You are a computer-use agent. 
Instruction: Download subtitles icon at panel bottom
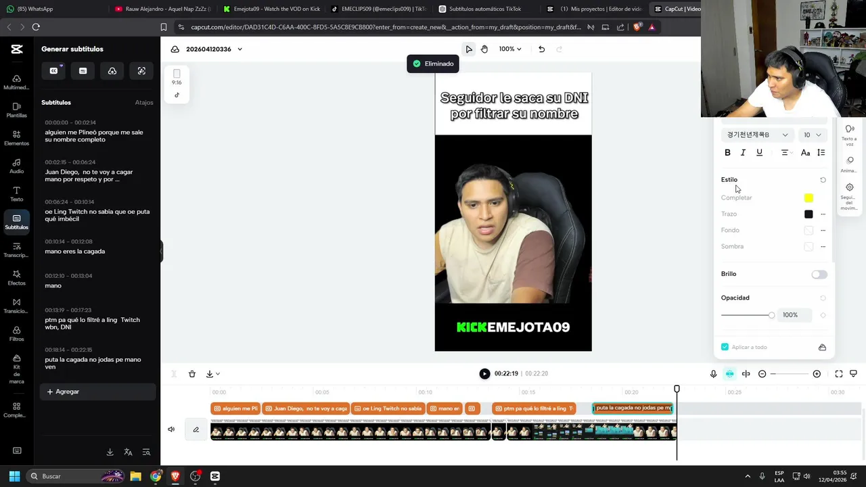coord(110,452)
